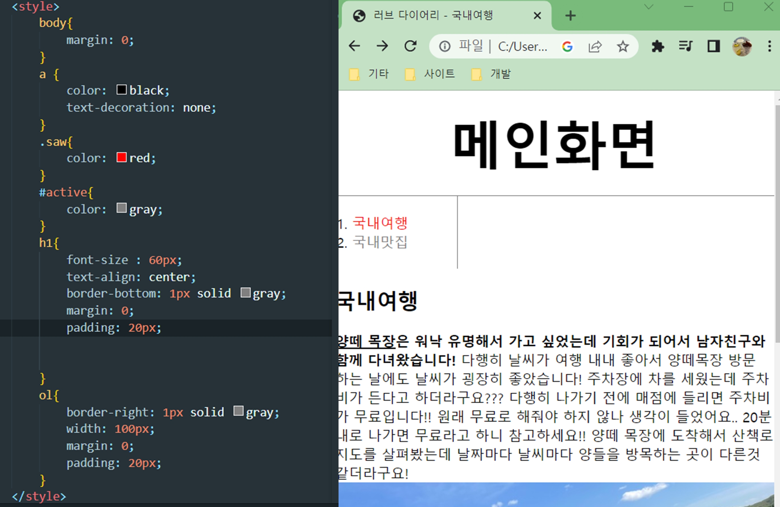This screenshot has width=780, height=507.
Task: Toggle the browser side panel icon
Action: (713, 46)
